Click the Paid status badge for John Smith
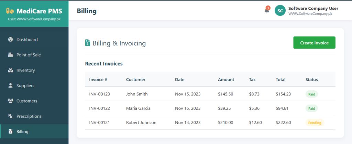Image resolution: width=352 pixels, height=144 pixels. (x=311, y=94)
